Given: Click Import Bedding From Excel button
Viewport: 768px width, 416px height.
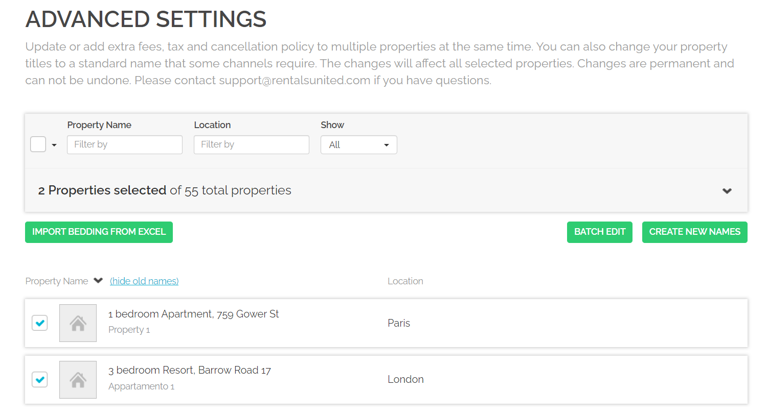Looking at the screenshot, I should click(x=99, y=232).
